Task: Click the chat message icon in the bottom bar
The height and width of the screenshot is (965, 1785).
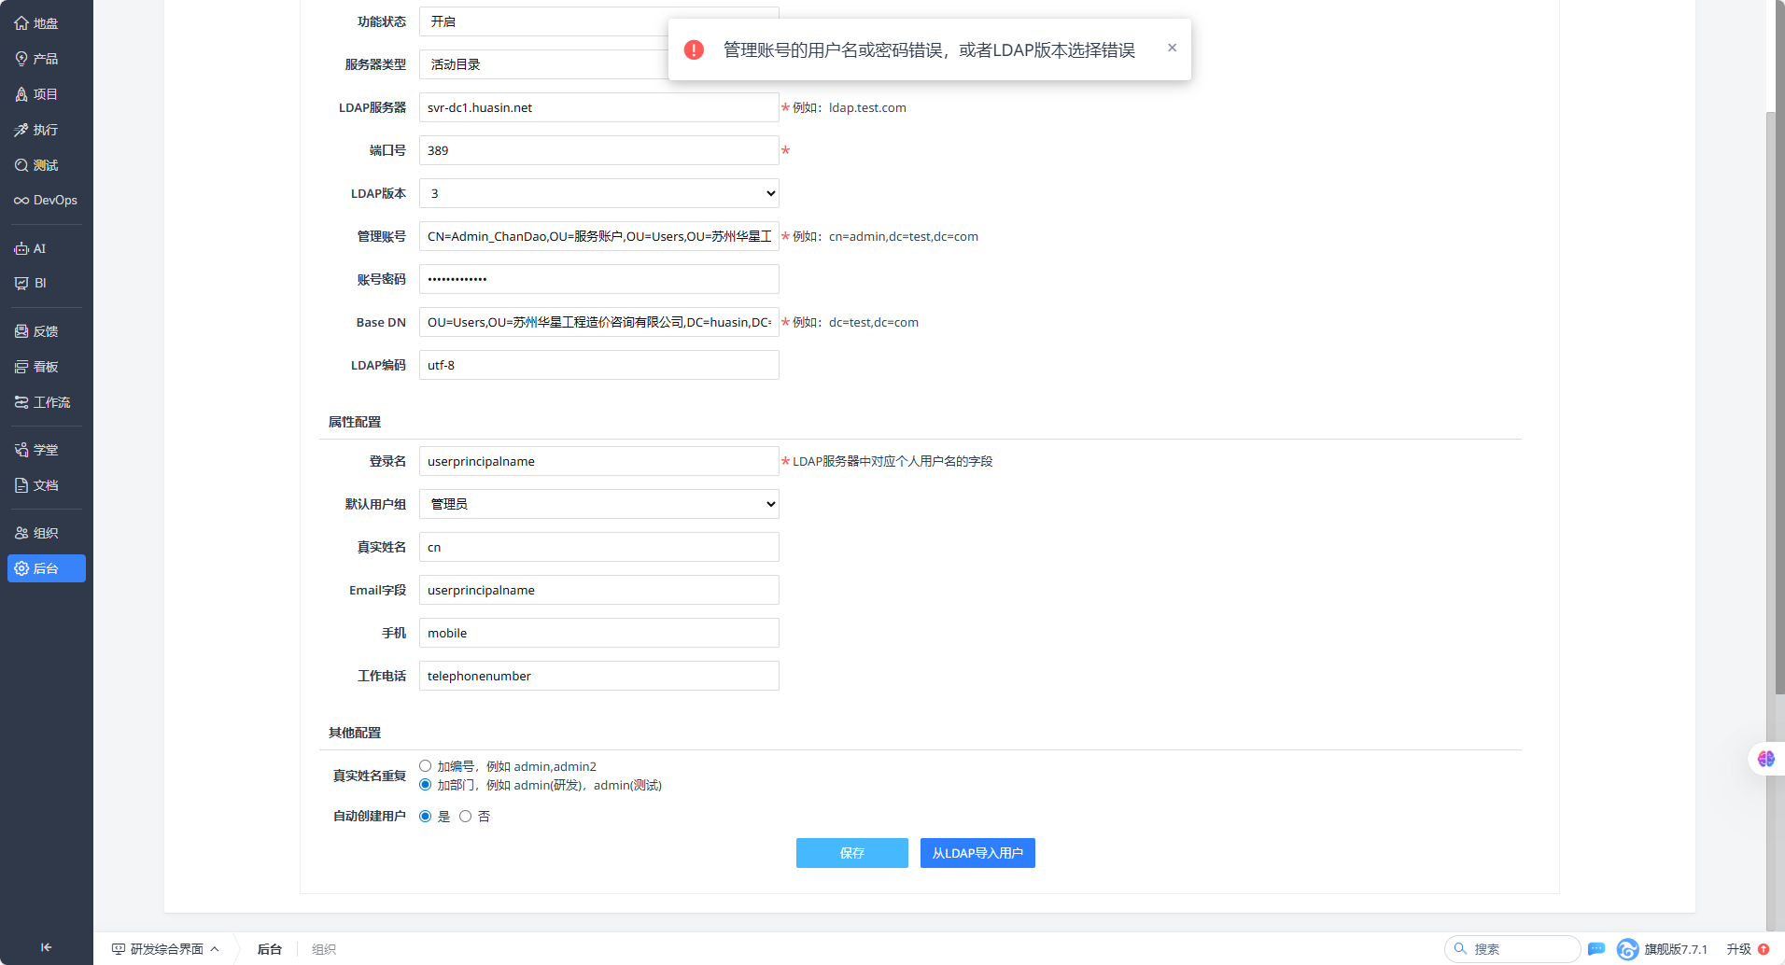Action: [1596, 949]
